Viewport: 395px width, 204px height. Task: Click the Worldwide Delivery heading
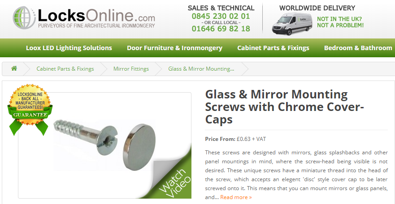(317, 8)
